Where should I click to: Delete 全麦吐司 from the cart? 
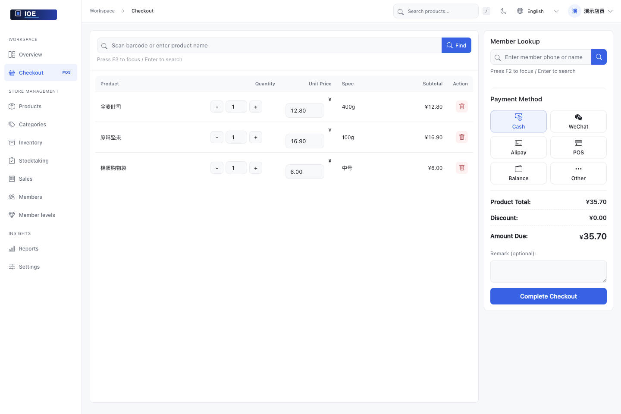click(462, 107)
